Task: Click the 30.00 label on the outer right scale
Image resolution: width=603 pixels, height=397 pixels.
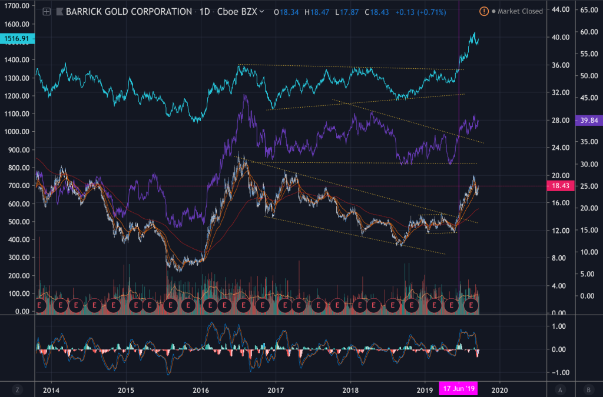Action: (x=589, y=164)
